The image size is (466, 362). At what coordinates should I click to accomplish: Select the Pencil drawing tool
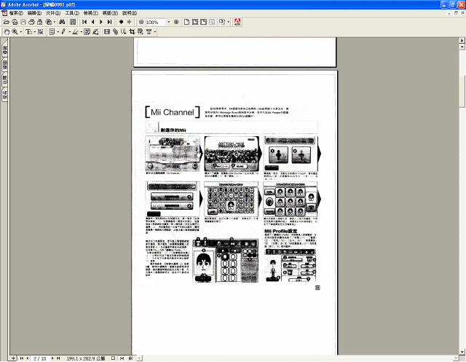(63, 32)
